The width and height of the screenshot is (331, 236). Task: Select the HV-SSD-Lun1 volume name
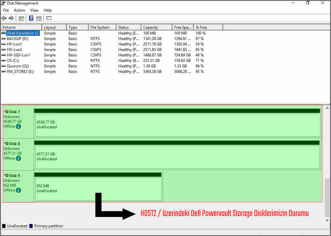(18, 55)
